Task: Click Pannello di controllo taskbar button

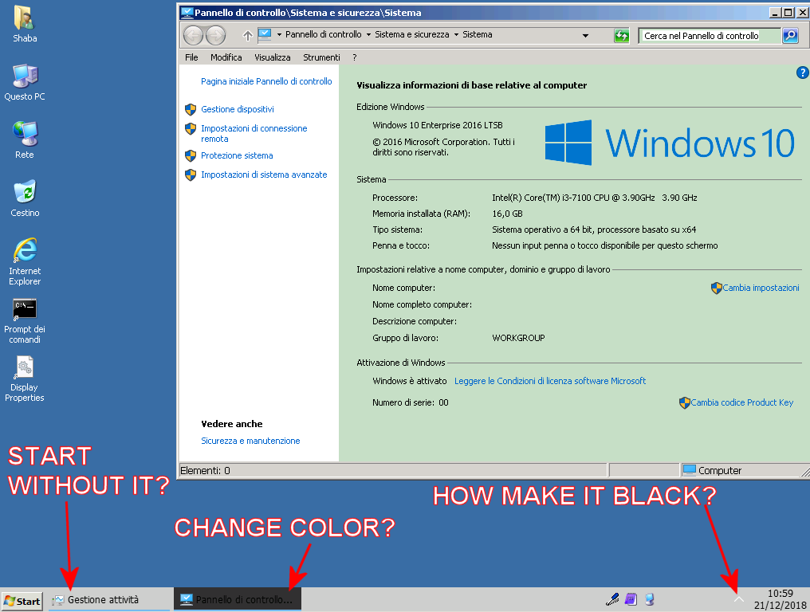Action: pos(237,599)
